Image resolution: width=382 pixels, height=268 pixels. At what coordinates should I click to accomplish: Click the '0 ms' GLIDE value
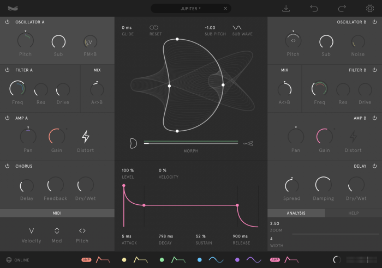click(x=127, y=28)
